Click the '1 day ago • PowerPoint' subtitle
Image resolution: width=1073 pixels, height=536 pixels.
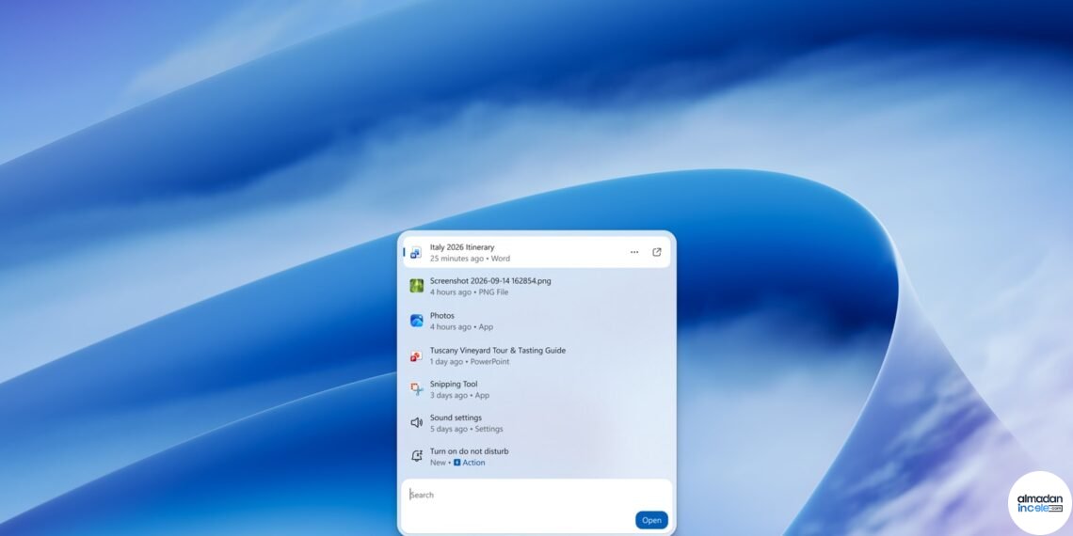click(470, 362)
